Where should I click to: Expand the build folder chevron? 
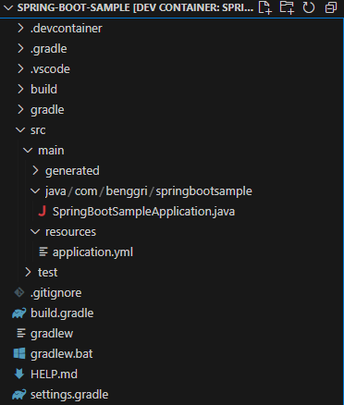click(x=20, y=89)
